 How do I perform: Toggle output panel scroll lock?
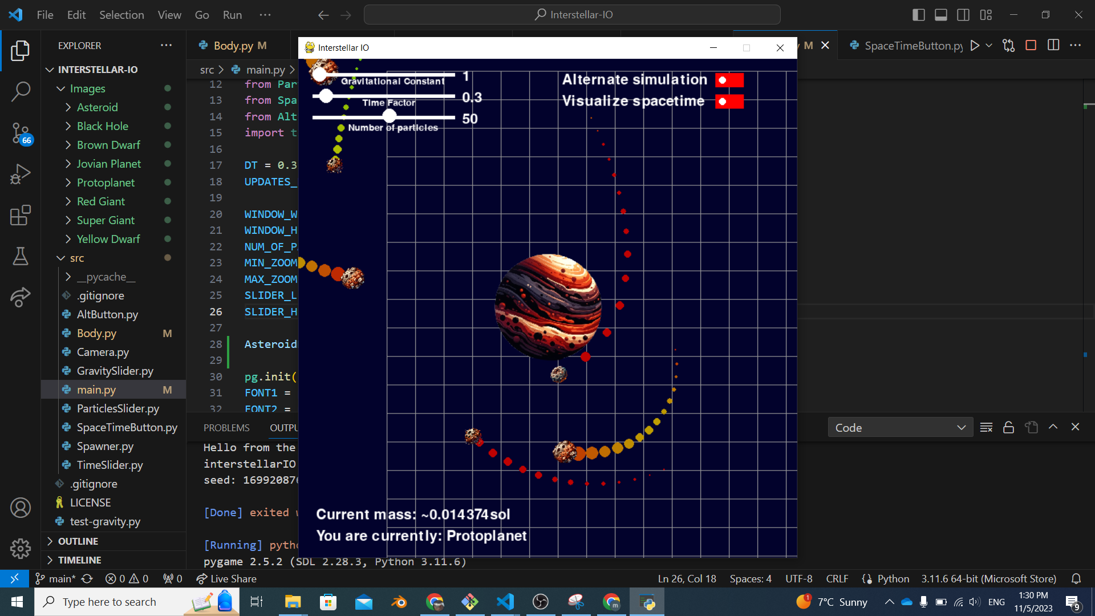[x=1008, y=427]
